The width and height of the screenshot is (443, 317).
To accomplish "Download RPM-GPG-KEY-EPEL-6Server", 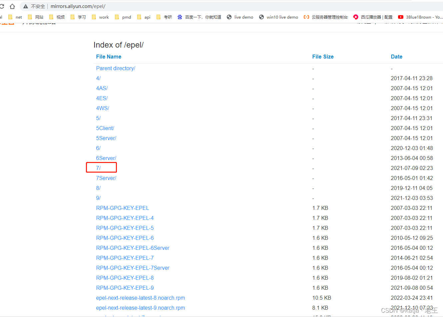I will coord(133,248).
